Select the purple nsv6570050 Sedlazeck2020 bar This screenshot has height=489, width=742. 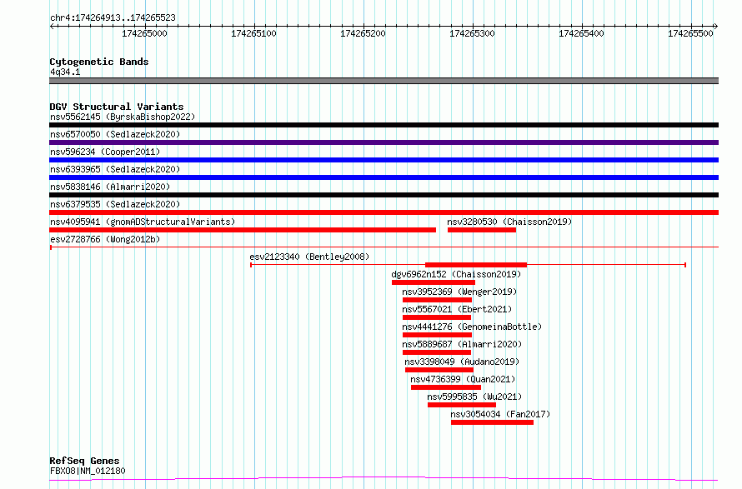pos(384,142)
